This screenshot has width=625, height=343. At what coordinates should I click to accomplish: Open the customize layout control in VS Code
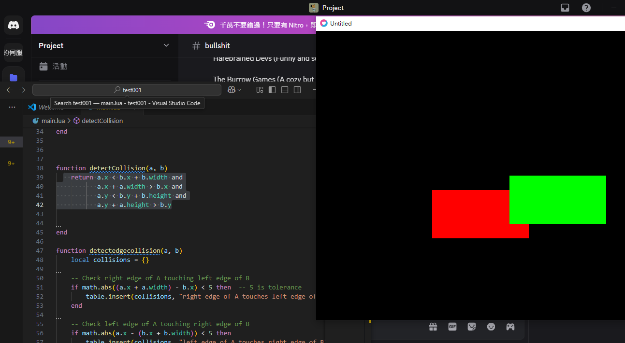(260, 90)
